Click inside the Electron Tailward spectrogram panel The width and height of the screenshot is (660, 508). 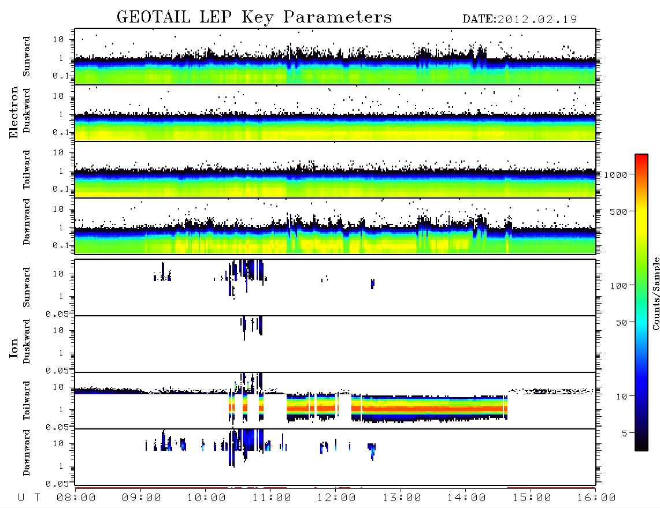point(335,170)
